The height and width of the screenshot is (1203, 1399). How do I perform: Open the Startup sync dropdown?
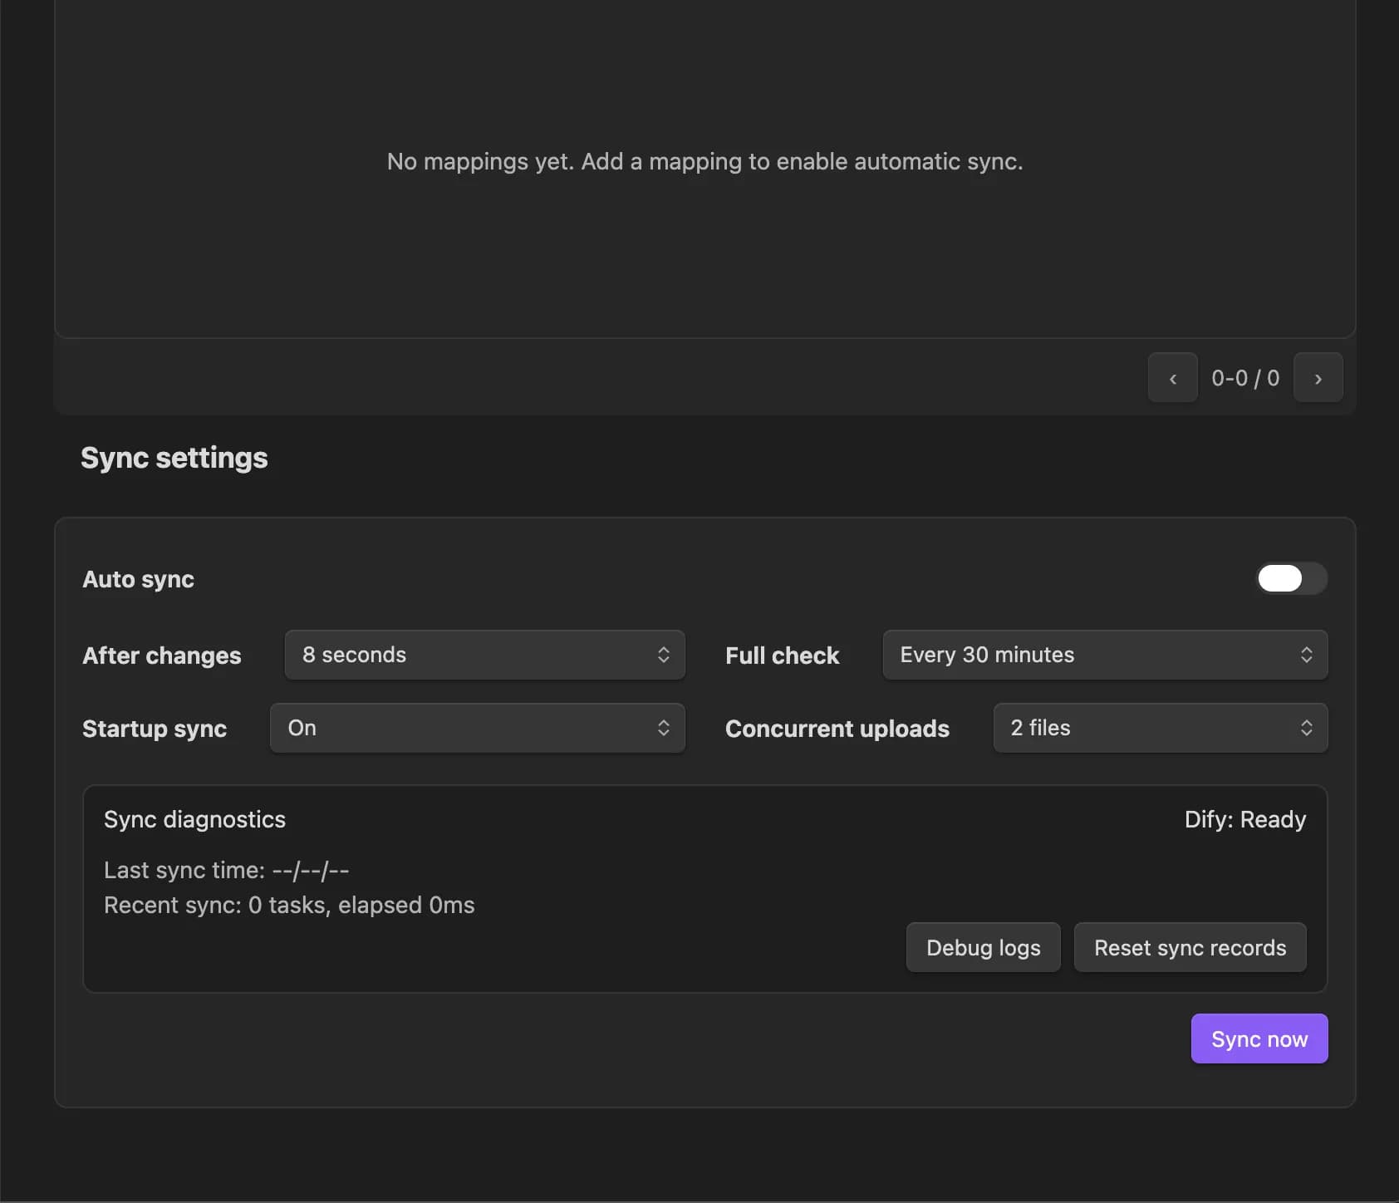point(477,728)
